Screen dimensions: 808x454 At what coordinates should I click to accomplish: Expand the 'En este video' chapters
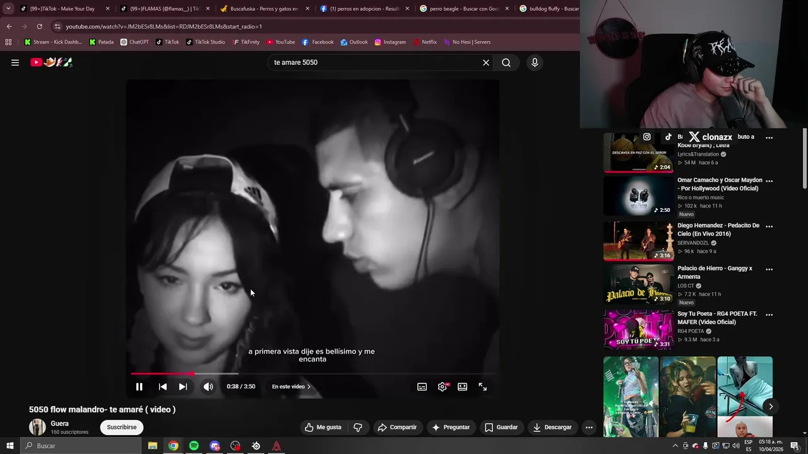pos(291,387)
